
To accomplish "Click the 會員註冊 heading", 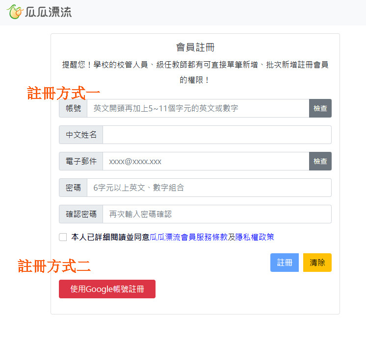I will [195, 48].
